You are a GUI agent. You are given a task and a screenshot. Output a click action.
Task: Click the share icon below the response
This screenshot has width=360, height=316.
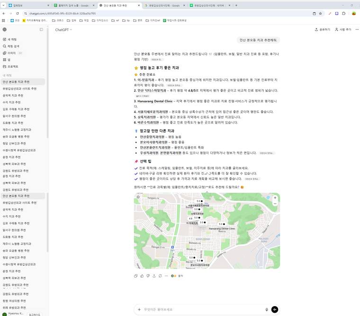tap(154, 276)
